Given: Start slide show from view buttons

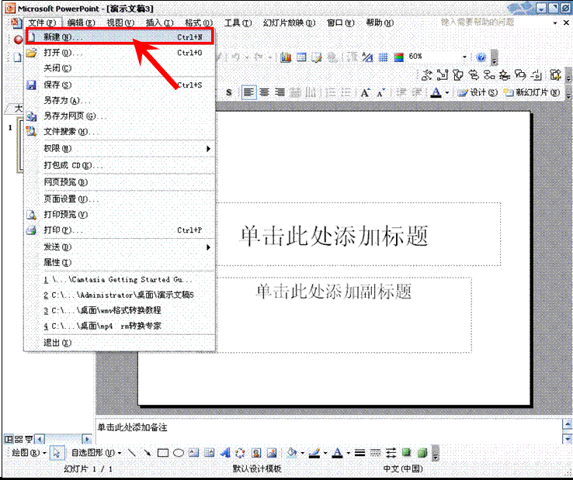Looking at the screenshot, I should point(29,439).
